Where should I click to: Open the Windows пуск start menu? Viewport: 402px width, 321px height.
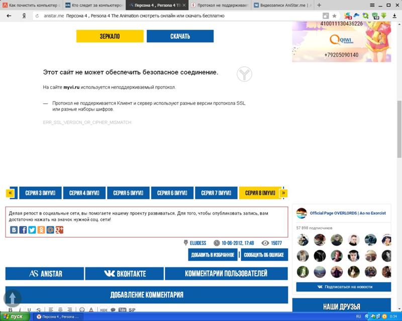click(x=15, y=316)
